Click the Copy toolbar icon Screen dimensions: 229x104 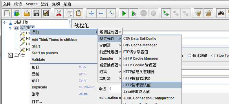(69, 13)
